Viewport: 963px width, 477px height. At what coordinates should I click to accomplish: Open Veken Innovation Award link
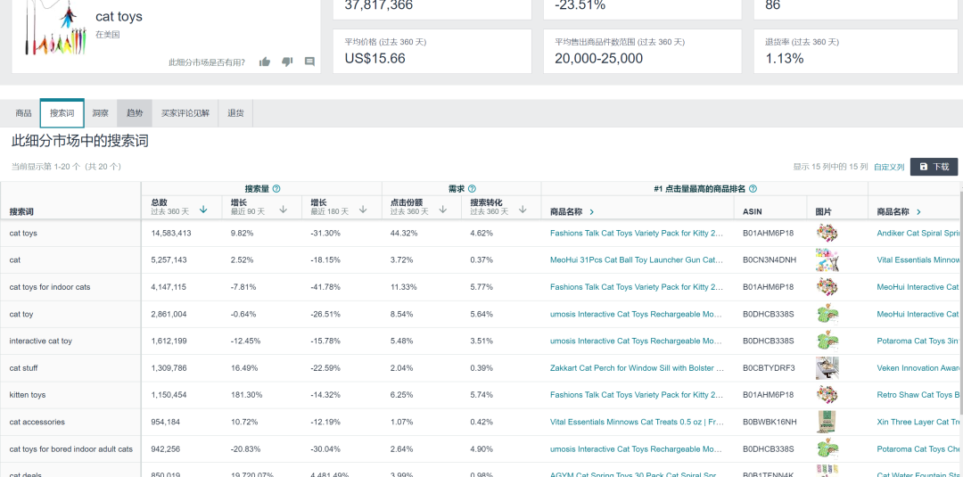click(x=918, y=368)
